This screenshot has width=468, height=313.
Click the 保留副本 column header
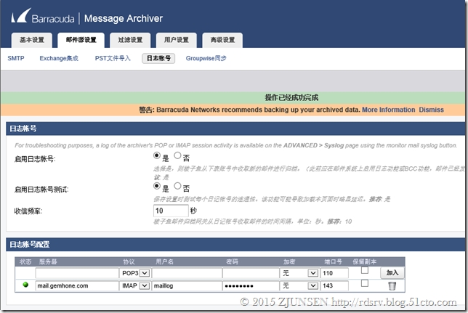click(364, 261)
